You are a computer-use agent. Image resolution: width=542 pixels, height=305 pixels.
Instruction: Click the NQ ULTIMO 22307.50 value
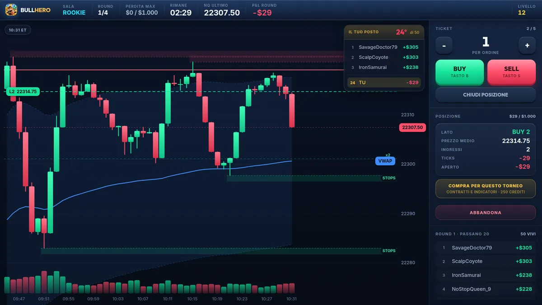click(222, 13)
